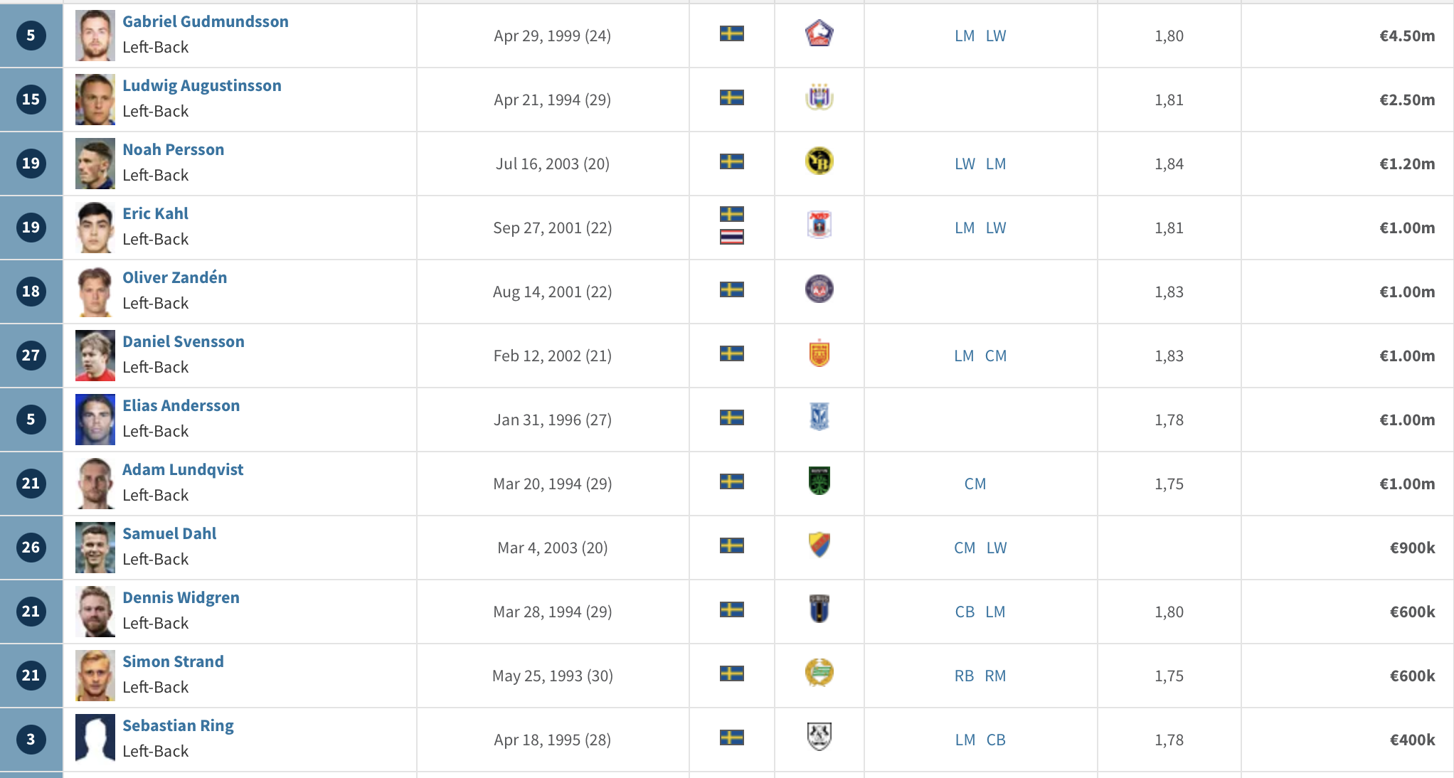The image size is (1454, 778).
Task: Click Simon Strand's green-gold club badge
Action: click(x=819, y=674)
